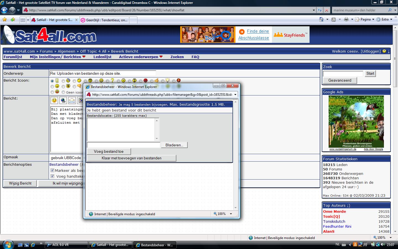Click Internet Explorer quick launch icon
This screenshot has height=249, width=398.
pyautogui.click(x=33, y=245)
